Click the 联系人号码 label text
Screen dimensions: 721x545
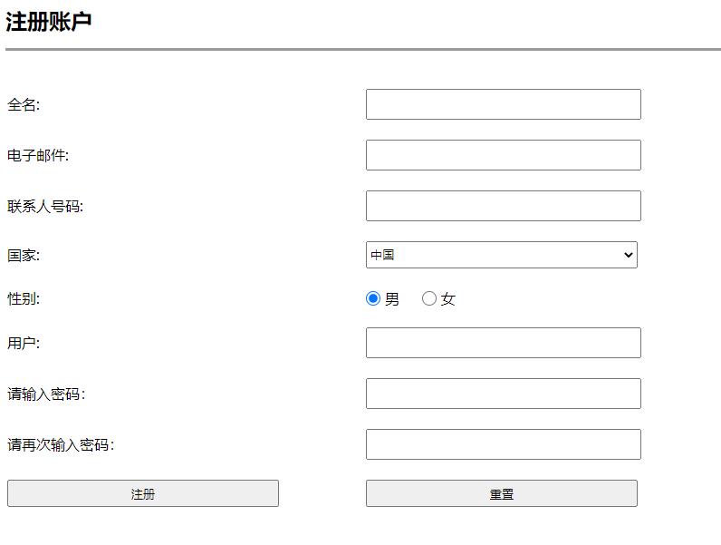click(45, 207)
